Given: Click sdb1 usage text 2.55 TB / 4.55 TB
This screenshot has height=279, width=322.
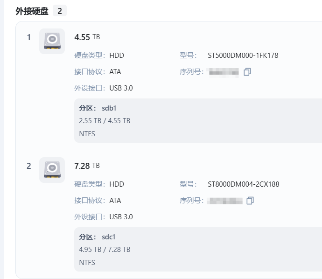Looking at the screenshot, I should pyautogui.click(x=105, y=121).
